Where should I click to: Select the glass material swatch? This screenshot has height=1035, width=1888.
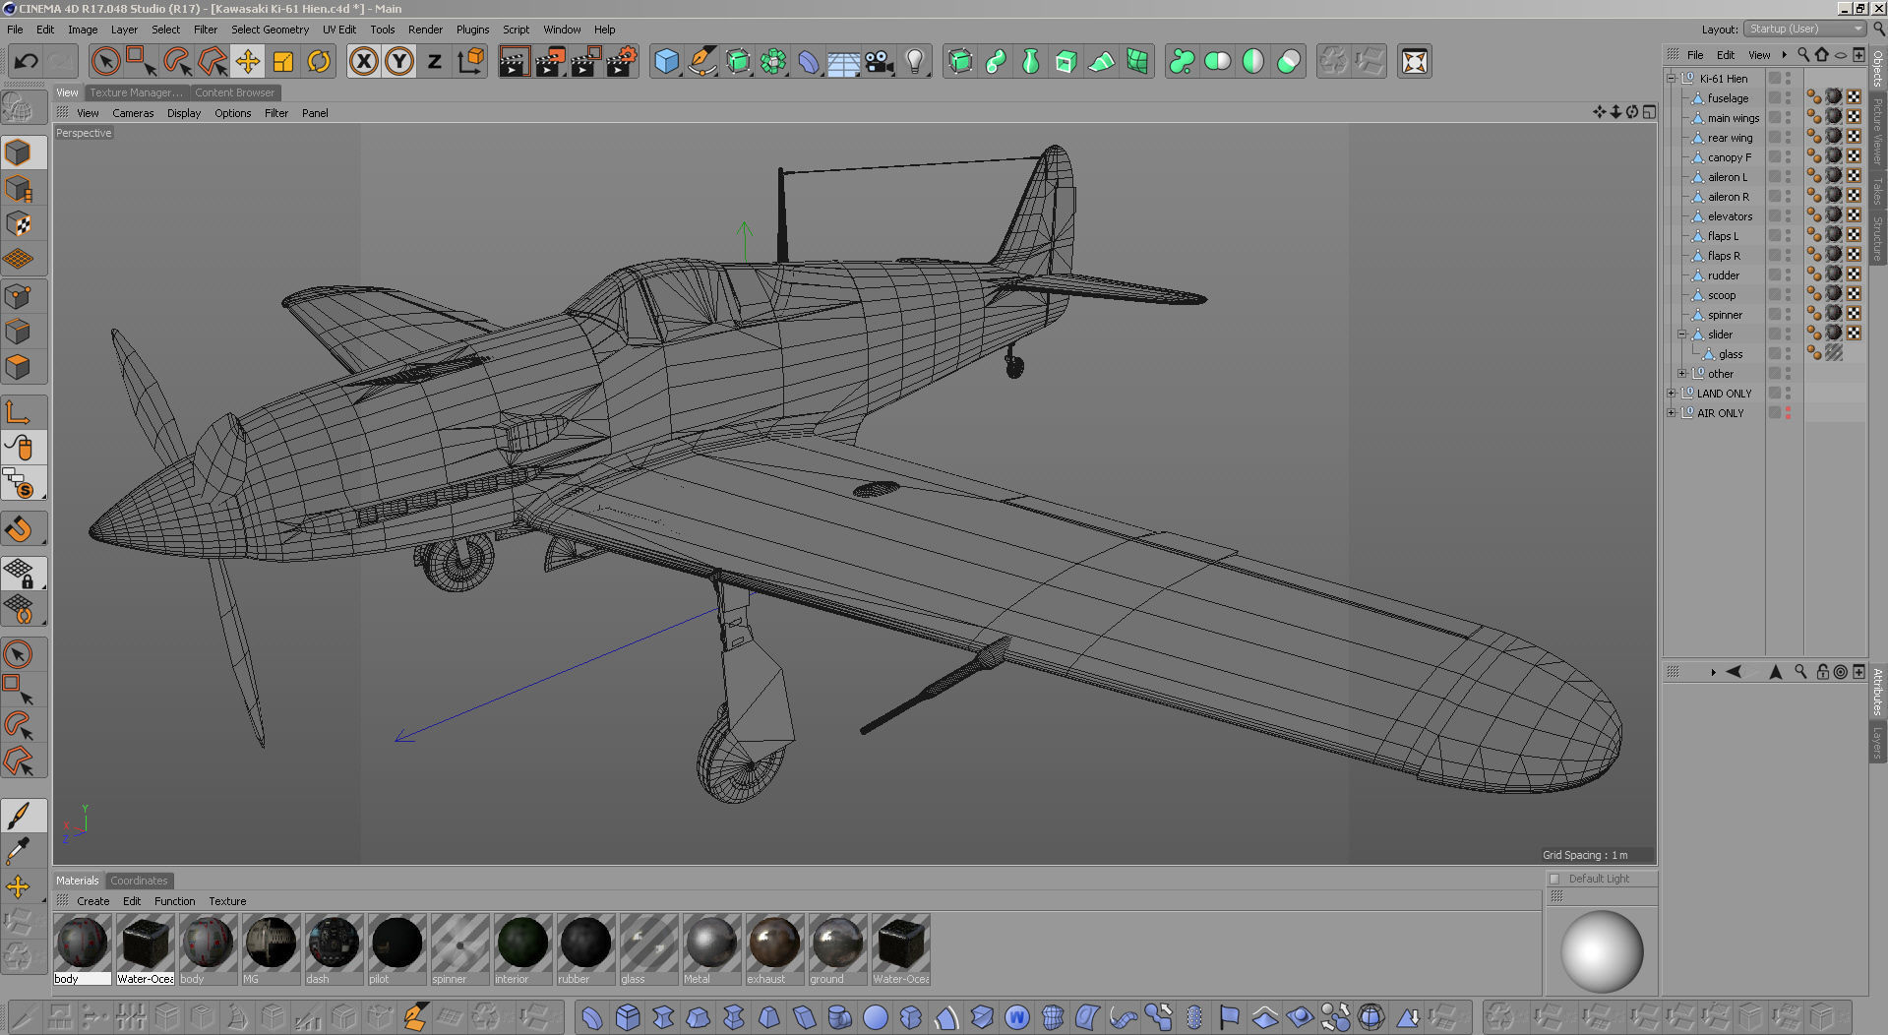(648, 944)
